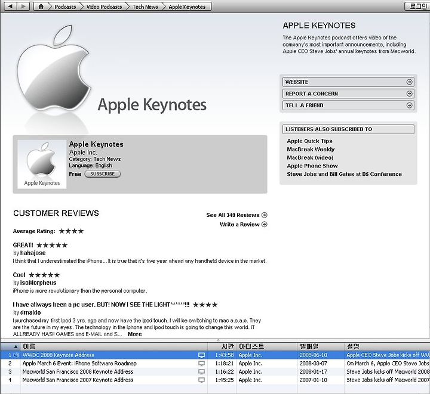Image resolution: width=430 pixels, height=394 pixels.
Task: Click video icon on Macworld 2007 Keynote row
Action: (x=202, y=380)
